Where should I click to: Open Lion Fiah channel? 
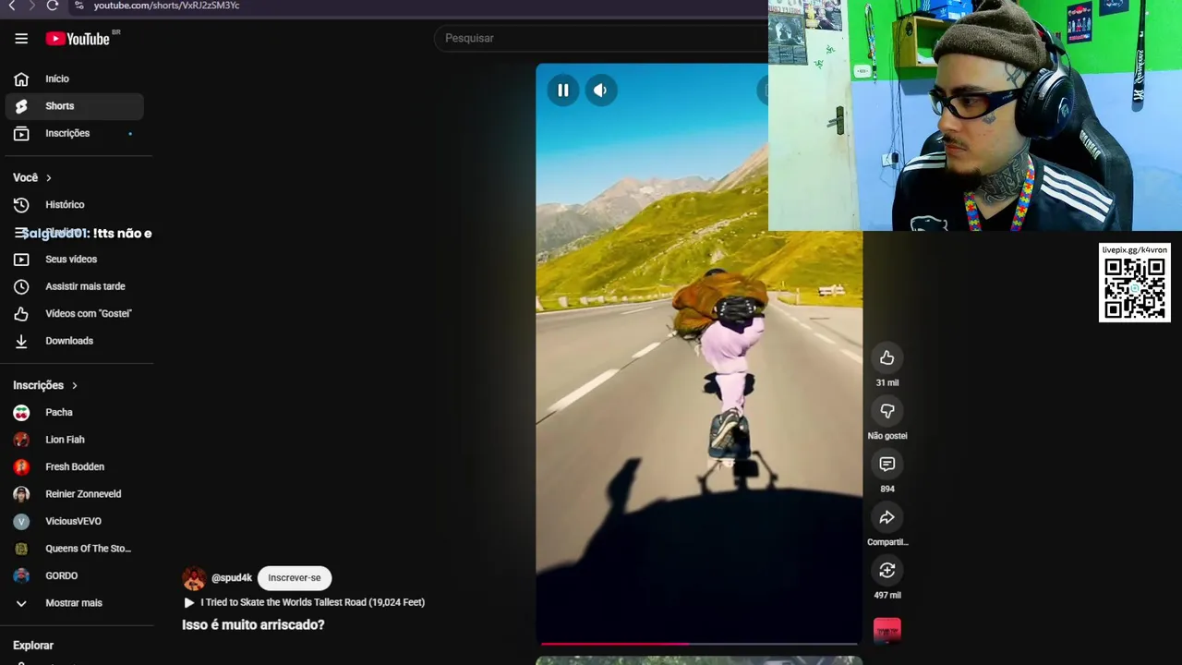tap(75, 440)
